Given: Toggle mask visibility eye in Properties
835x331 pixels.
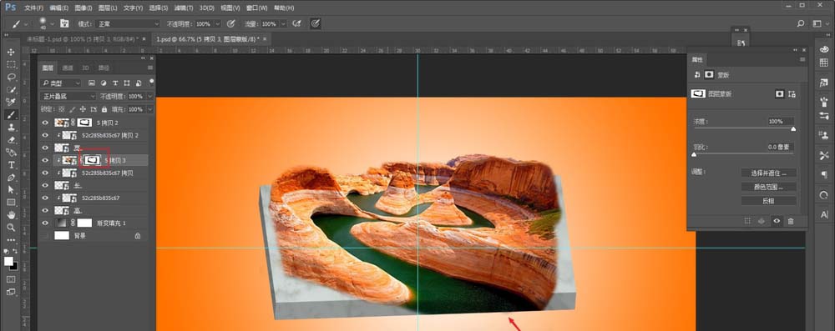Looking at the screenshot, I should 777,220.
